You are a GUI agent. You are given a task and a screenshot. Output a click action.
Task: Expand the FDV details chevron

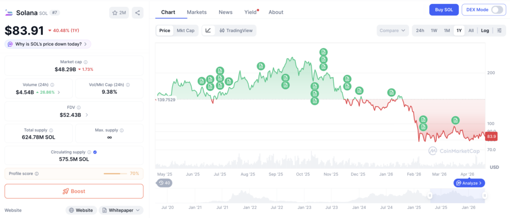pyautogui.click(x=87, y=115)
